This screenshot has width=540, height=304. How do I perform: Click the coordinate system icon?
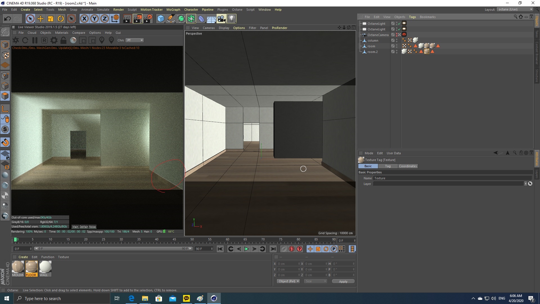tap(115, 19)
